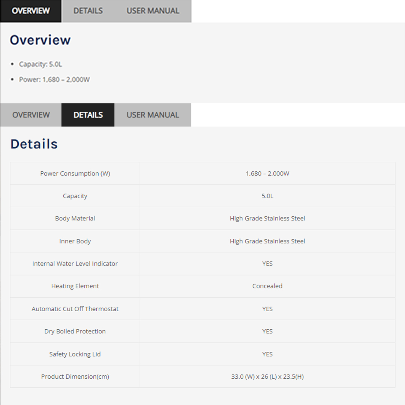
Task: Click the YES value for Safety Locking Lid
Action: pyautogui.click(x=267, y=354)
